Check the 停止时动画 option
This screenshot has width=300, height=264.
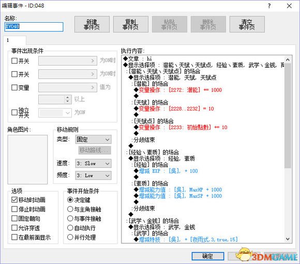[14, 209]
